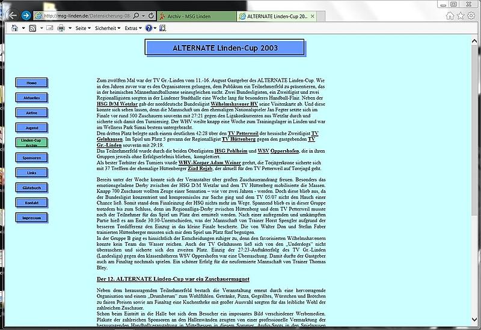Viewport: 481px width, 330px height.
Task: Refresh the page with reload icon
Action: (151, 16)
